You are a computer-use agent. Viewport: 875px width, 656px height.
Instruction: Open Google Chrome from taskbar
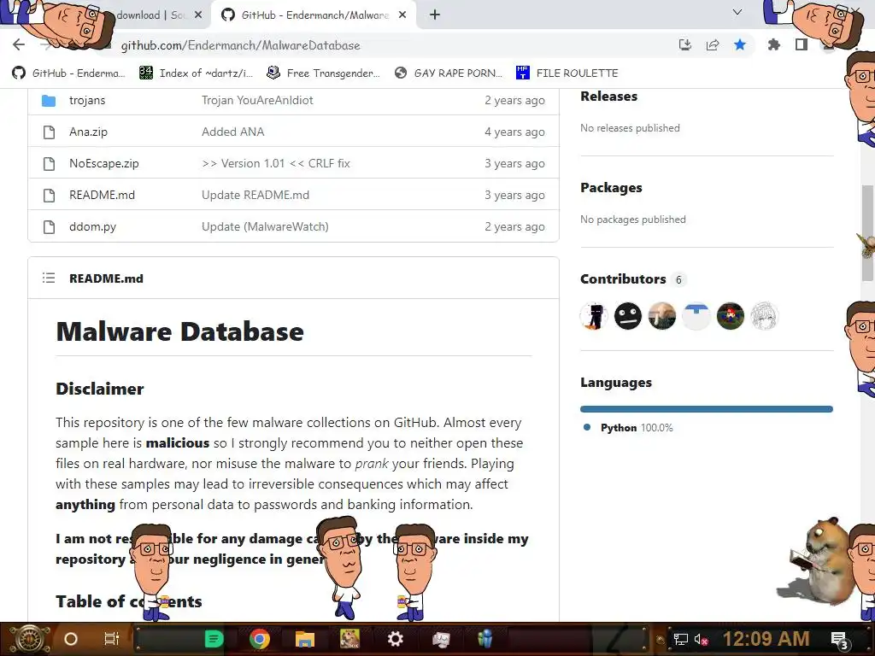[260, 639]
